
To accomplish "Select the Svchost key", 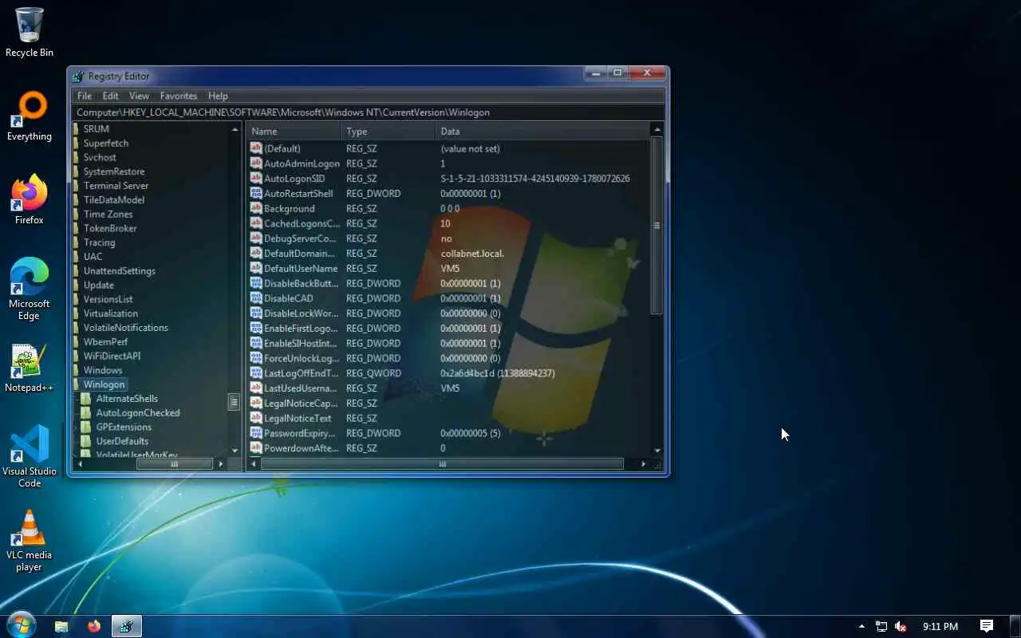I will [100, 157].
